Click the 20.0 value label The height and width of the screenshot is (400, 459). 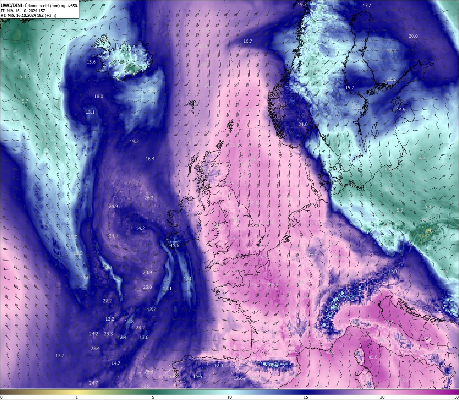pyautogui.click(x=413, y=36)
